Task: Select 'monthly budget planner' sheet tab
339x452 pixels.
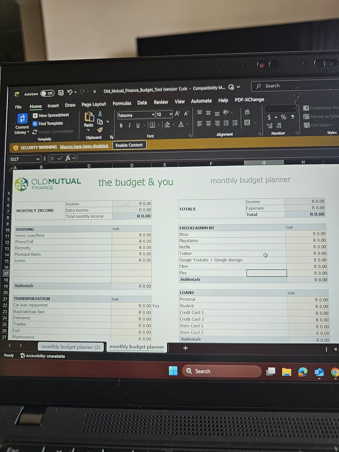Action: (x=137, y=347)
